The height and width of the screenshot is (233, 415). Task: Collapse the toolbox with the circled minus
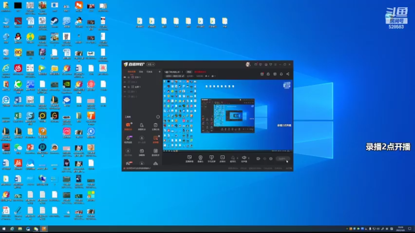(158, 117)
